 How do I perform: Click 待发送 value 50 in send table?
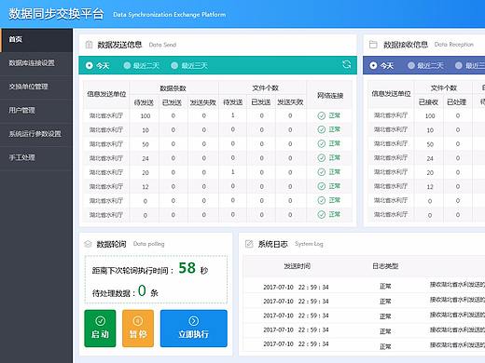pos(145,144)
